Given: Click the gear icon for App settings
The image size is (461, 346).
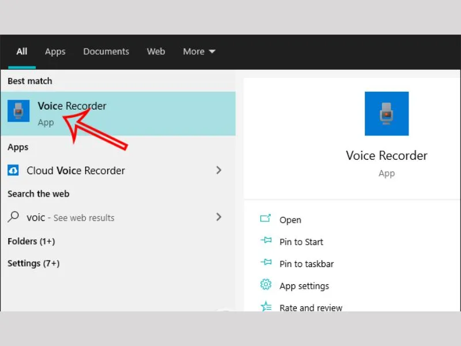Looking at the screenshot, I should [x=266, y=284].
